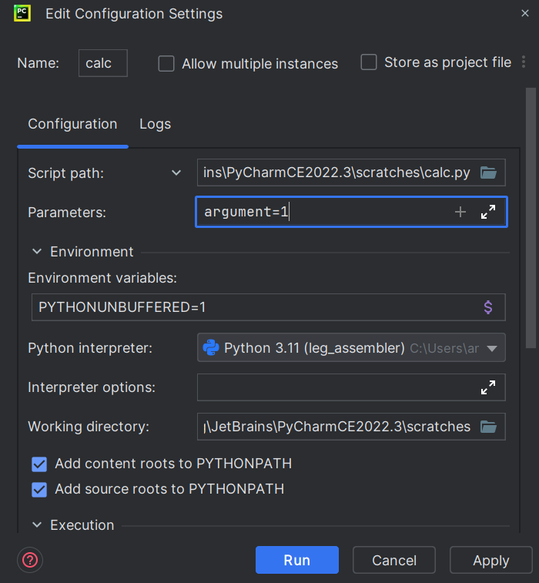This screenshot has width=539, height=583.
Task: Click the folder icon for Script path
Action: click(488, 173)
